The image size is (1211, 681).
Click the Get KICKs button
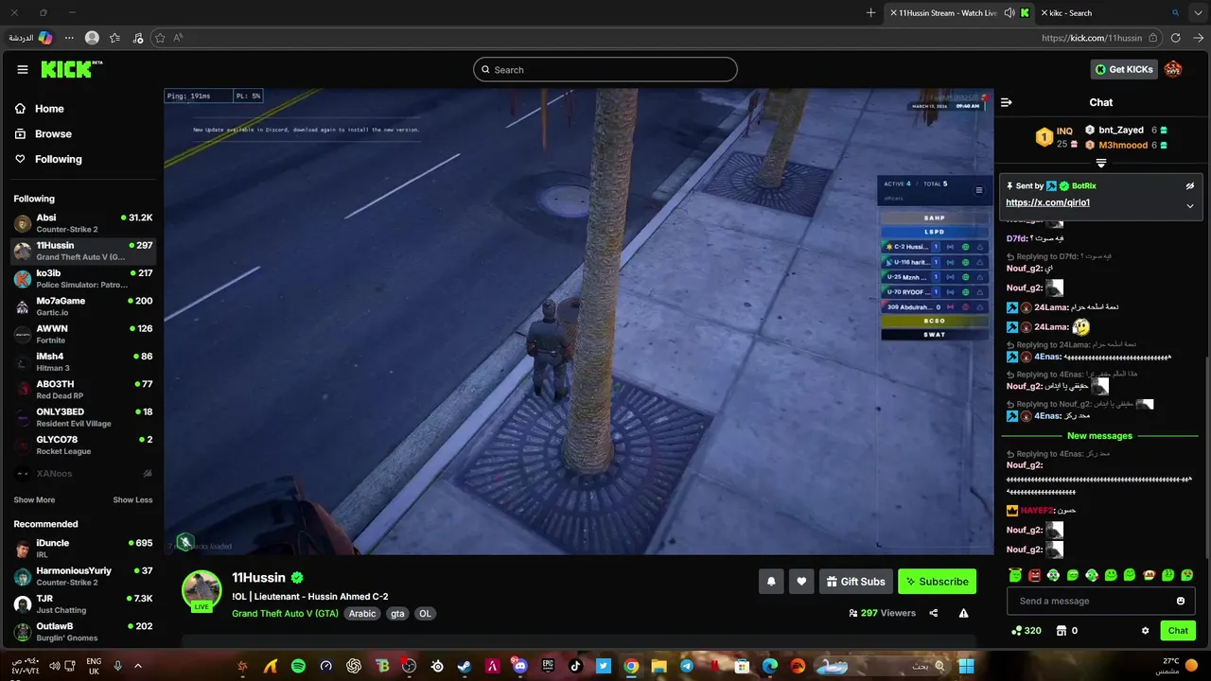click(1124, 69)
